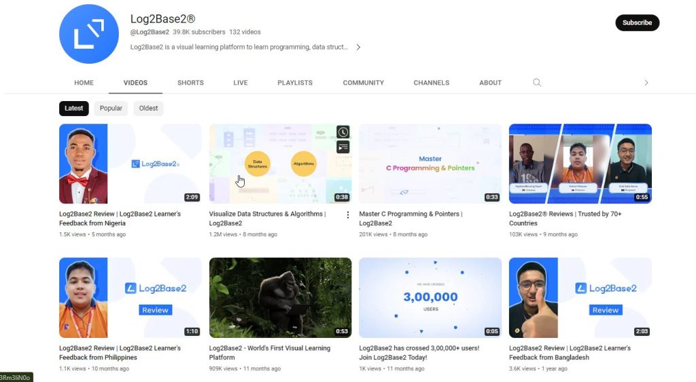Open the About tab
The height and width of the screenshot is (382, 696).
(490, 83)
